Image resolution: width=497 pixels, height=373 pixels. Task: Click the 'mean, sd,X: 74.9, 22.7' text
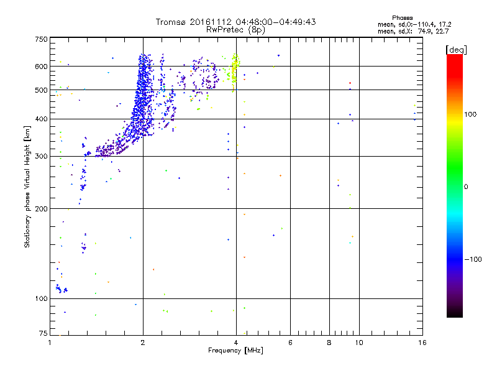(413, 32)
